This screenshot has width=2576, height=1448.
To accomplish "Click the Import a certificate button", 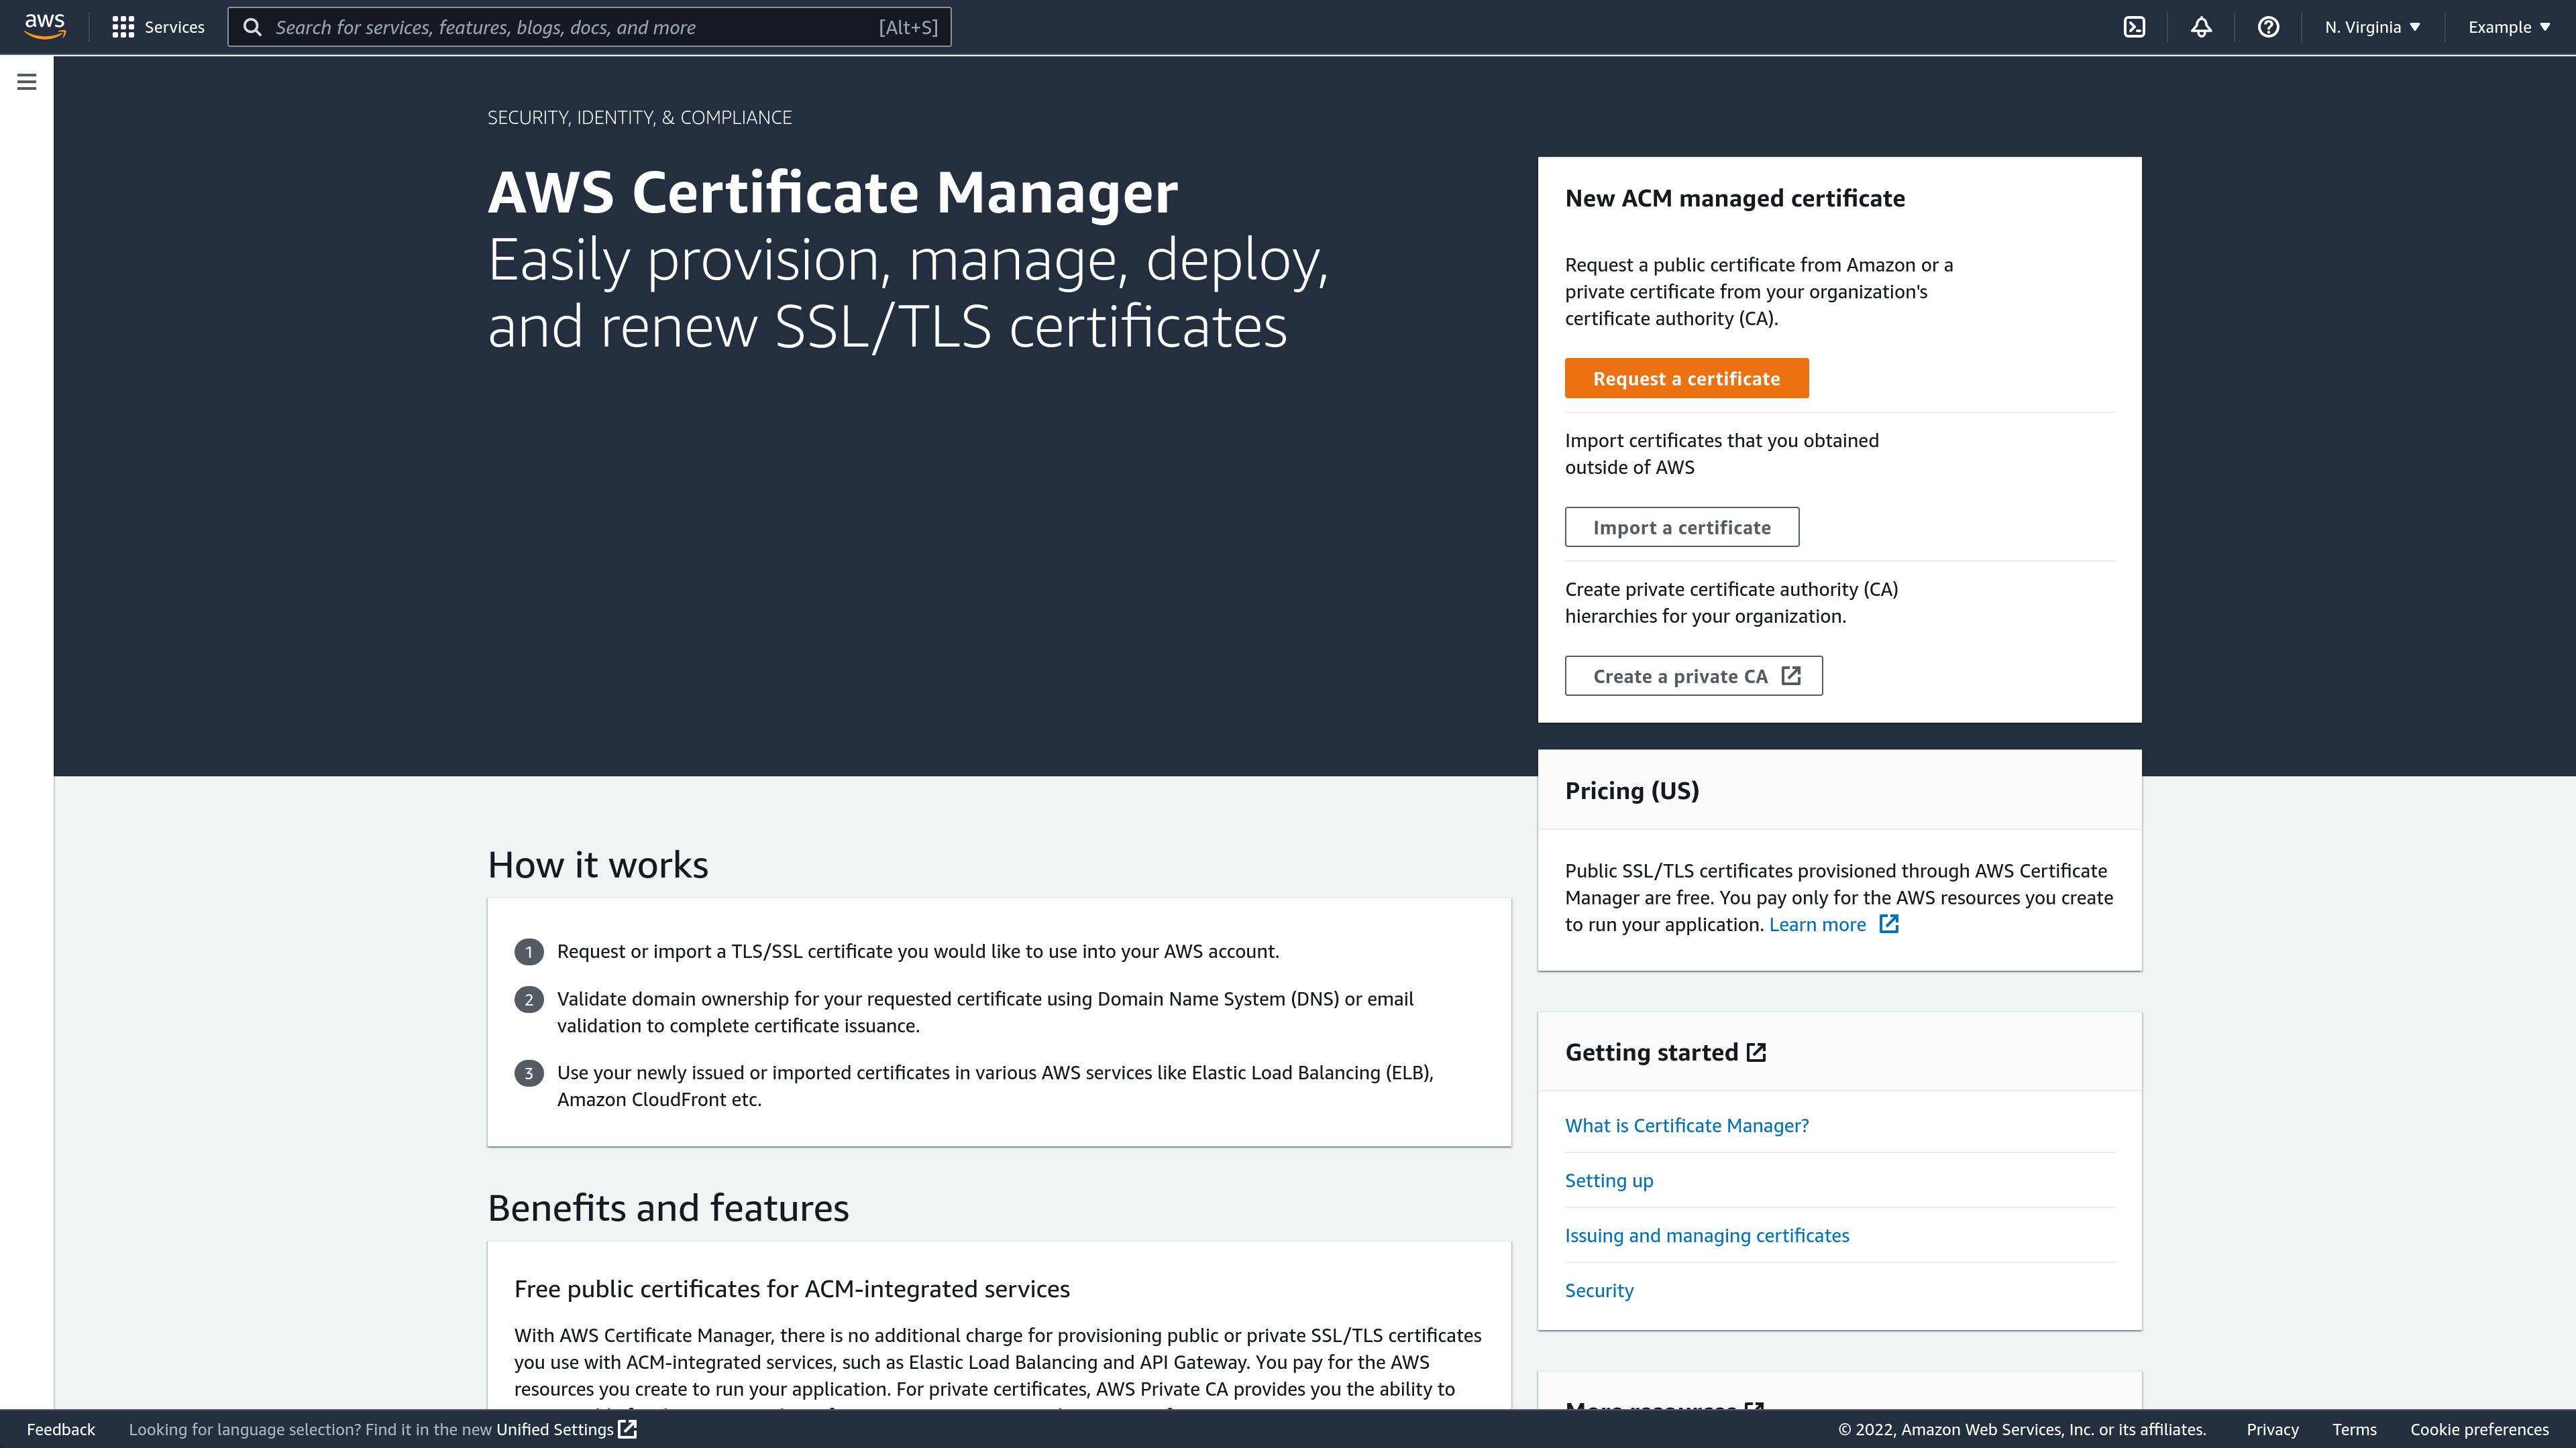I will [x=1681, y=527].
